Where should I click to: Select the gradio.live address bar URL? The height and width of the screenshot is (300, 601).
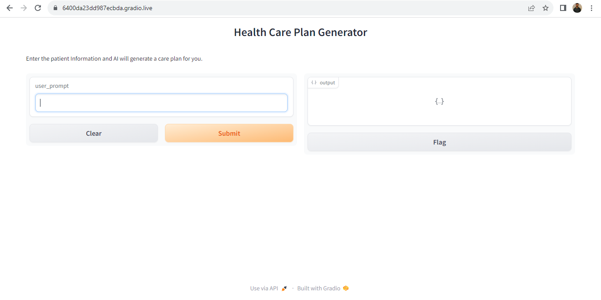pyautogui.click(x=107, y=7)
